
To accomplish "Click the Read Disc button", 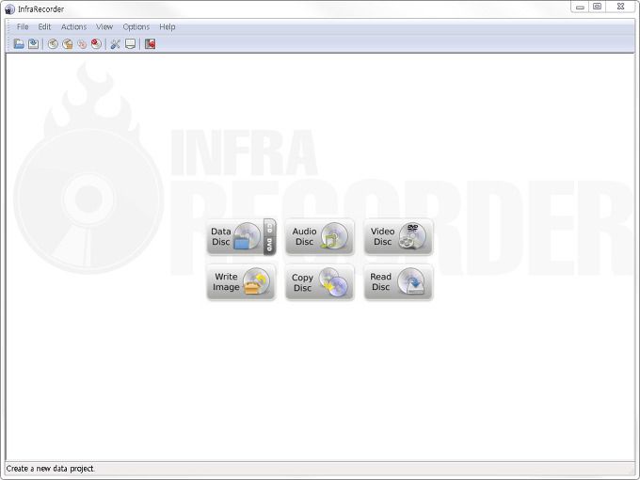I will pyautogui.click(x=398, y=282).
